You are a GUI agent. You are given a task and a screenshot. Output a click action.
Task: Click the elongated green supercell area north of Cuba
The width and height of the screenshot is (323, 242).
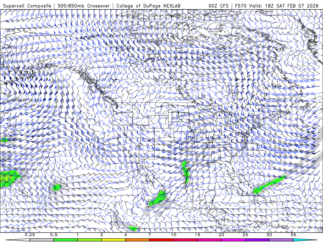269,185
